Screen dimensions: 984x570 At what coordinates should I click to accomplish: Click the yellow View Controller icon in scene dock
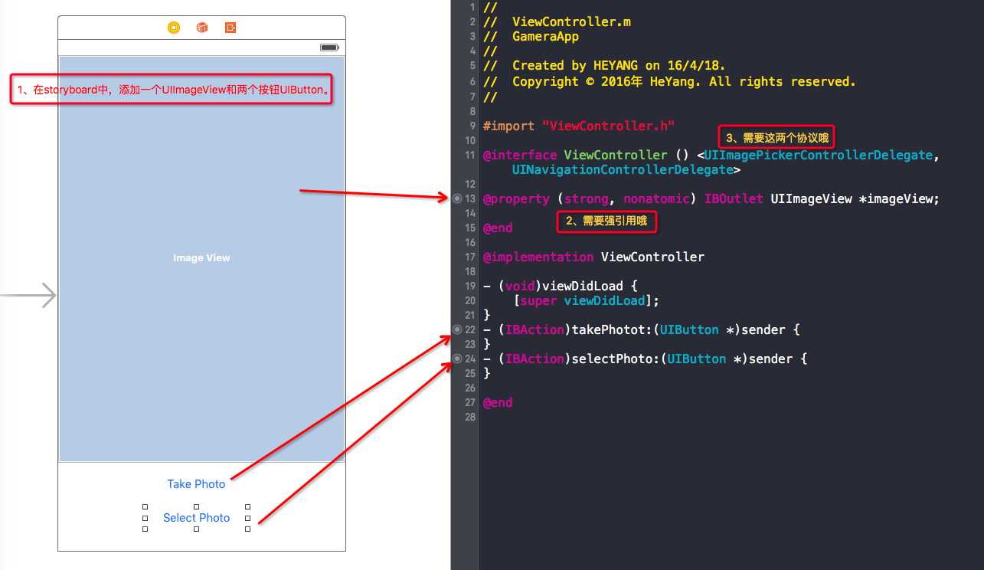pyautogui.click(x=174, y=28)
